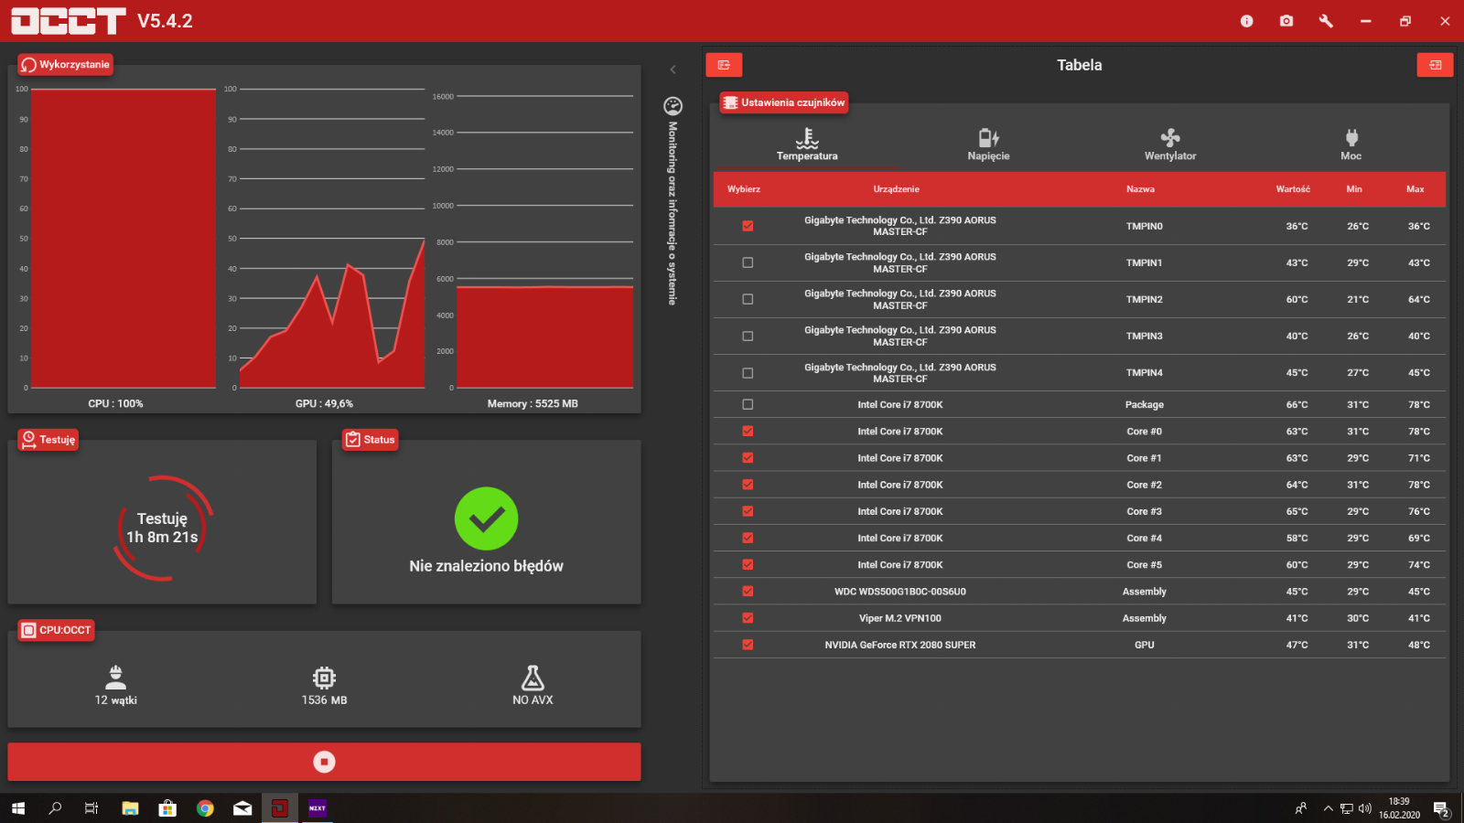Viewport: 1464px width, 823px height.
Task: Click the Status panel label
Action: coord(371,440)
